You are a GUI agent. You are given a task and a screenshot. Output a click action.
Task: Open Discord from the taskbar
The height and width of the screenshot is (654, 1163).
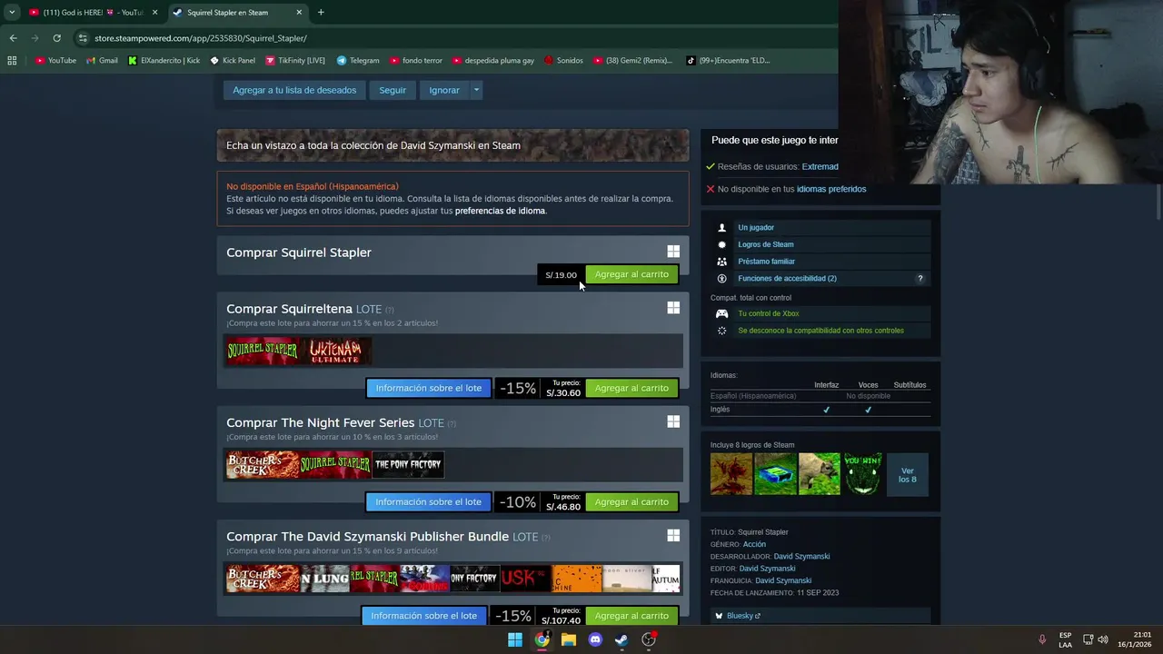pos(595,639)
